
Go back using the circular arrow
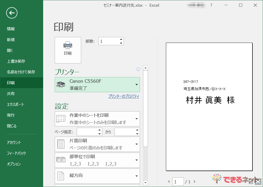[x=12, y=13]
